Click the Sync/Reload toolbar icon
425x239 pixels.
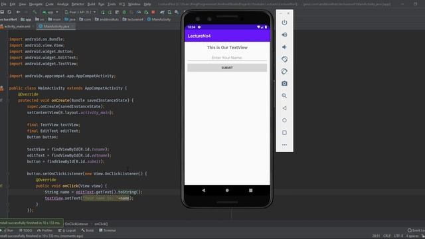(9, 12)
